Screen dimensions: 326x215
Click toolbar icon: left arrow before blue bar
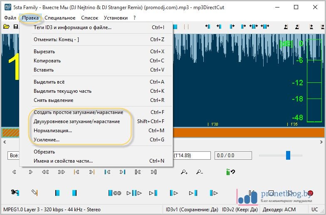tap(207, 27)
